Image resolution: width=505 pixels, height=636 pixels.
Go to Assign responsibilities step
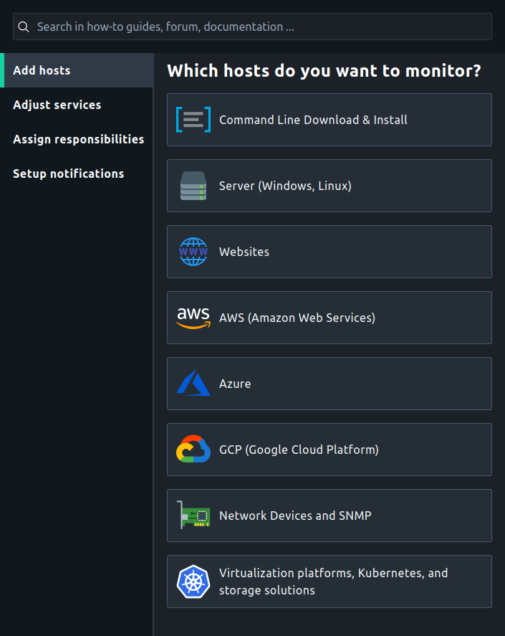coord(77,139)
